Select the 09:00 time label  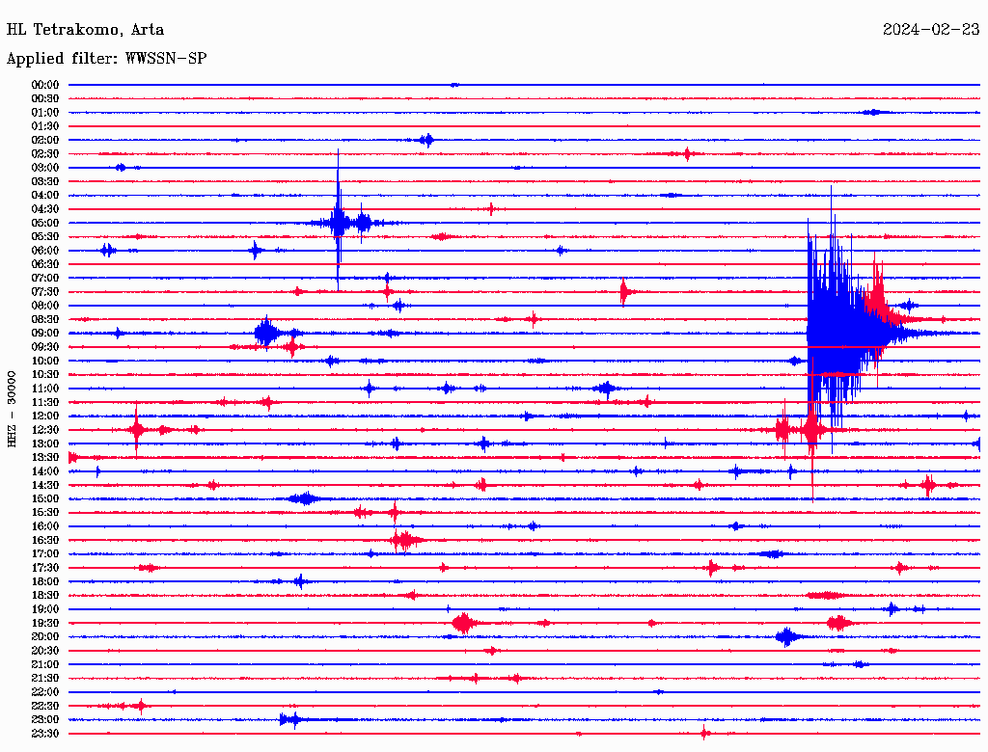[45, 334]
